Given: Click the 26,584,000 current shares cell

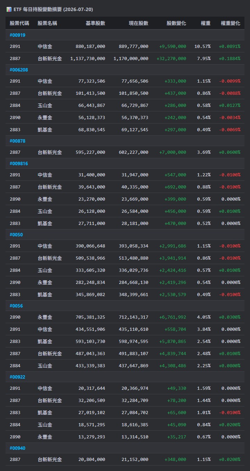Looking at the screenshot, I should 135,211.
